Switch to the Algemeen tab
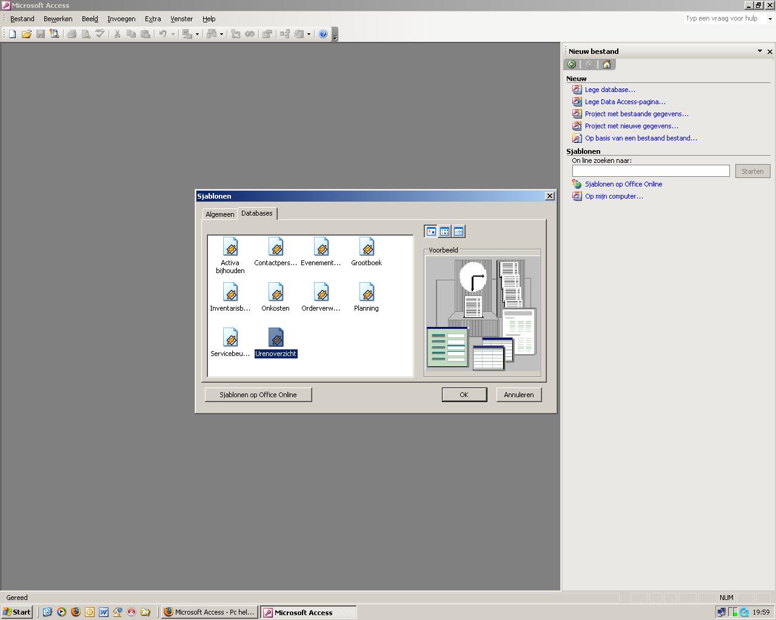 (x=219, y=214)
